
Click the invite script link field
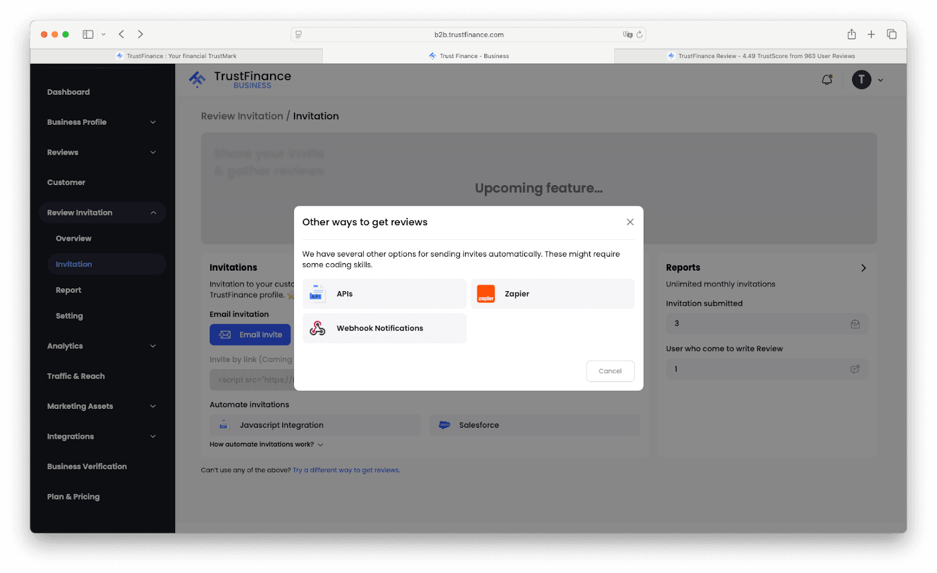252,380
